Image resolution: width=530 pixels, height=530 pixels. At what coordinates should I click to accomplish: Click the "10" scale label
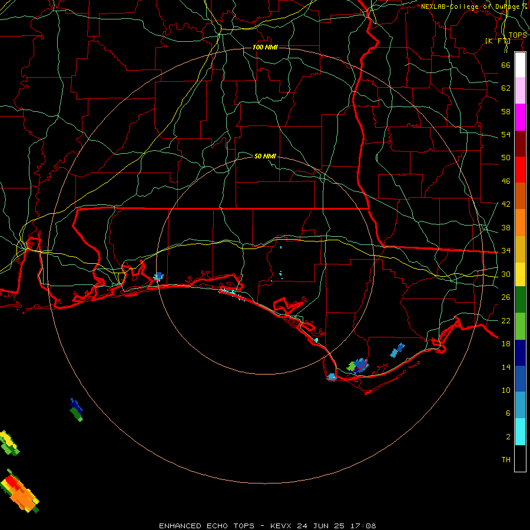(506, 390)
